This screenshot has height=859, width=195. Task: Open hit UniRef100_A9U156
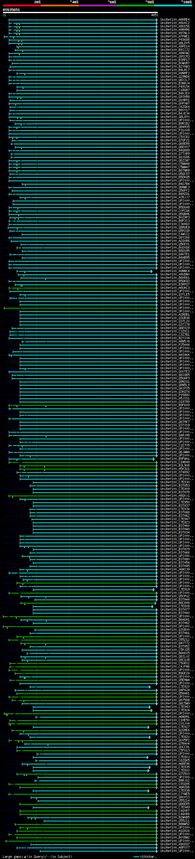pyautogui.click(x=175, y=26)
